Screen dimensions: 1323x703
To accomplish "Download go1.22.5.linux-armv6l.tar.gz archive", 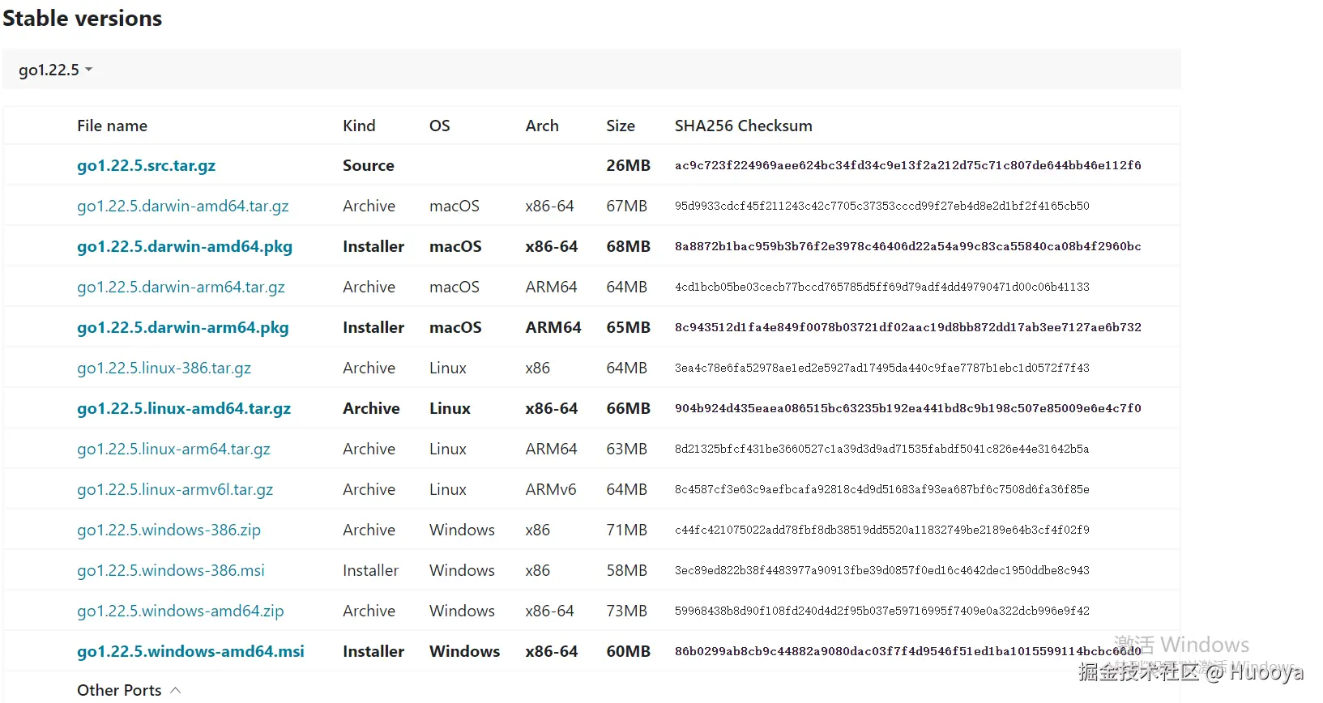I will pyautogui.click(x=175, y=489).
